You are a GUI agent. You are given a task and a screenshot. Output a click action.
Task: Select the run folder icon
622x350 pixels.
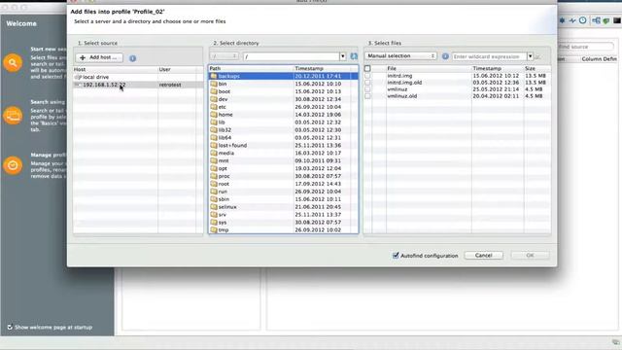point(214,192)
